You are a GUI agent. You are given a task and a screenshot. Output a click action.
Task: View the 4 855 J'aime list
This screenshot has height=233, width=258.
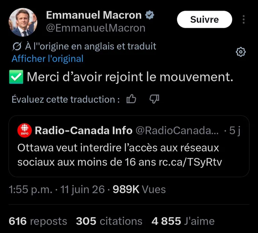(x=183, y=221)
